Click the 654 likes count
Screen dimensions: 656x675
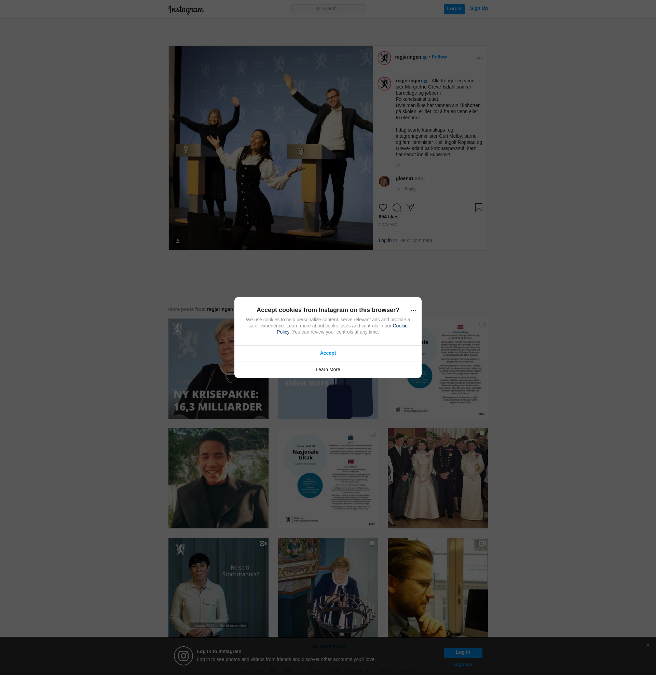coord(388,217)
